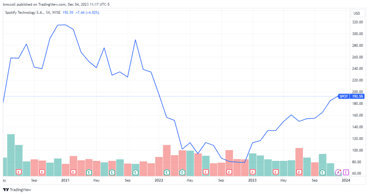Image resolution: width=369 pixels, height=195 pixels.
Task: Click the TradingView logo in the footer
Action: click(17, 190)
